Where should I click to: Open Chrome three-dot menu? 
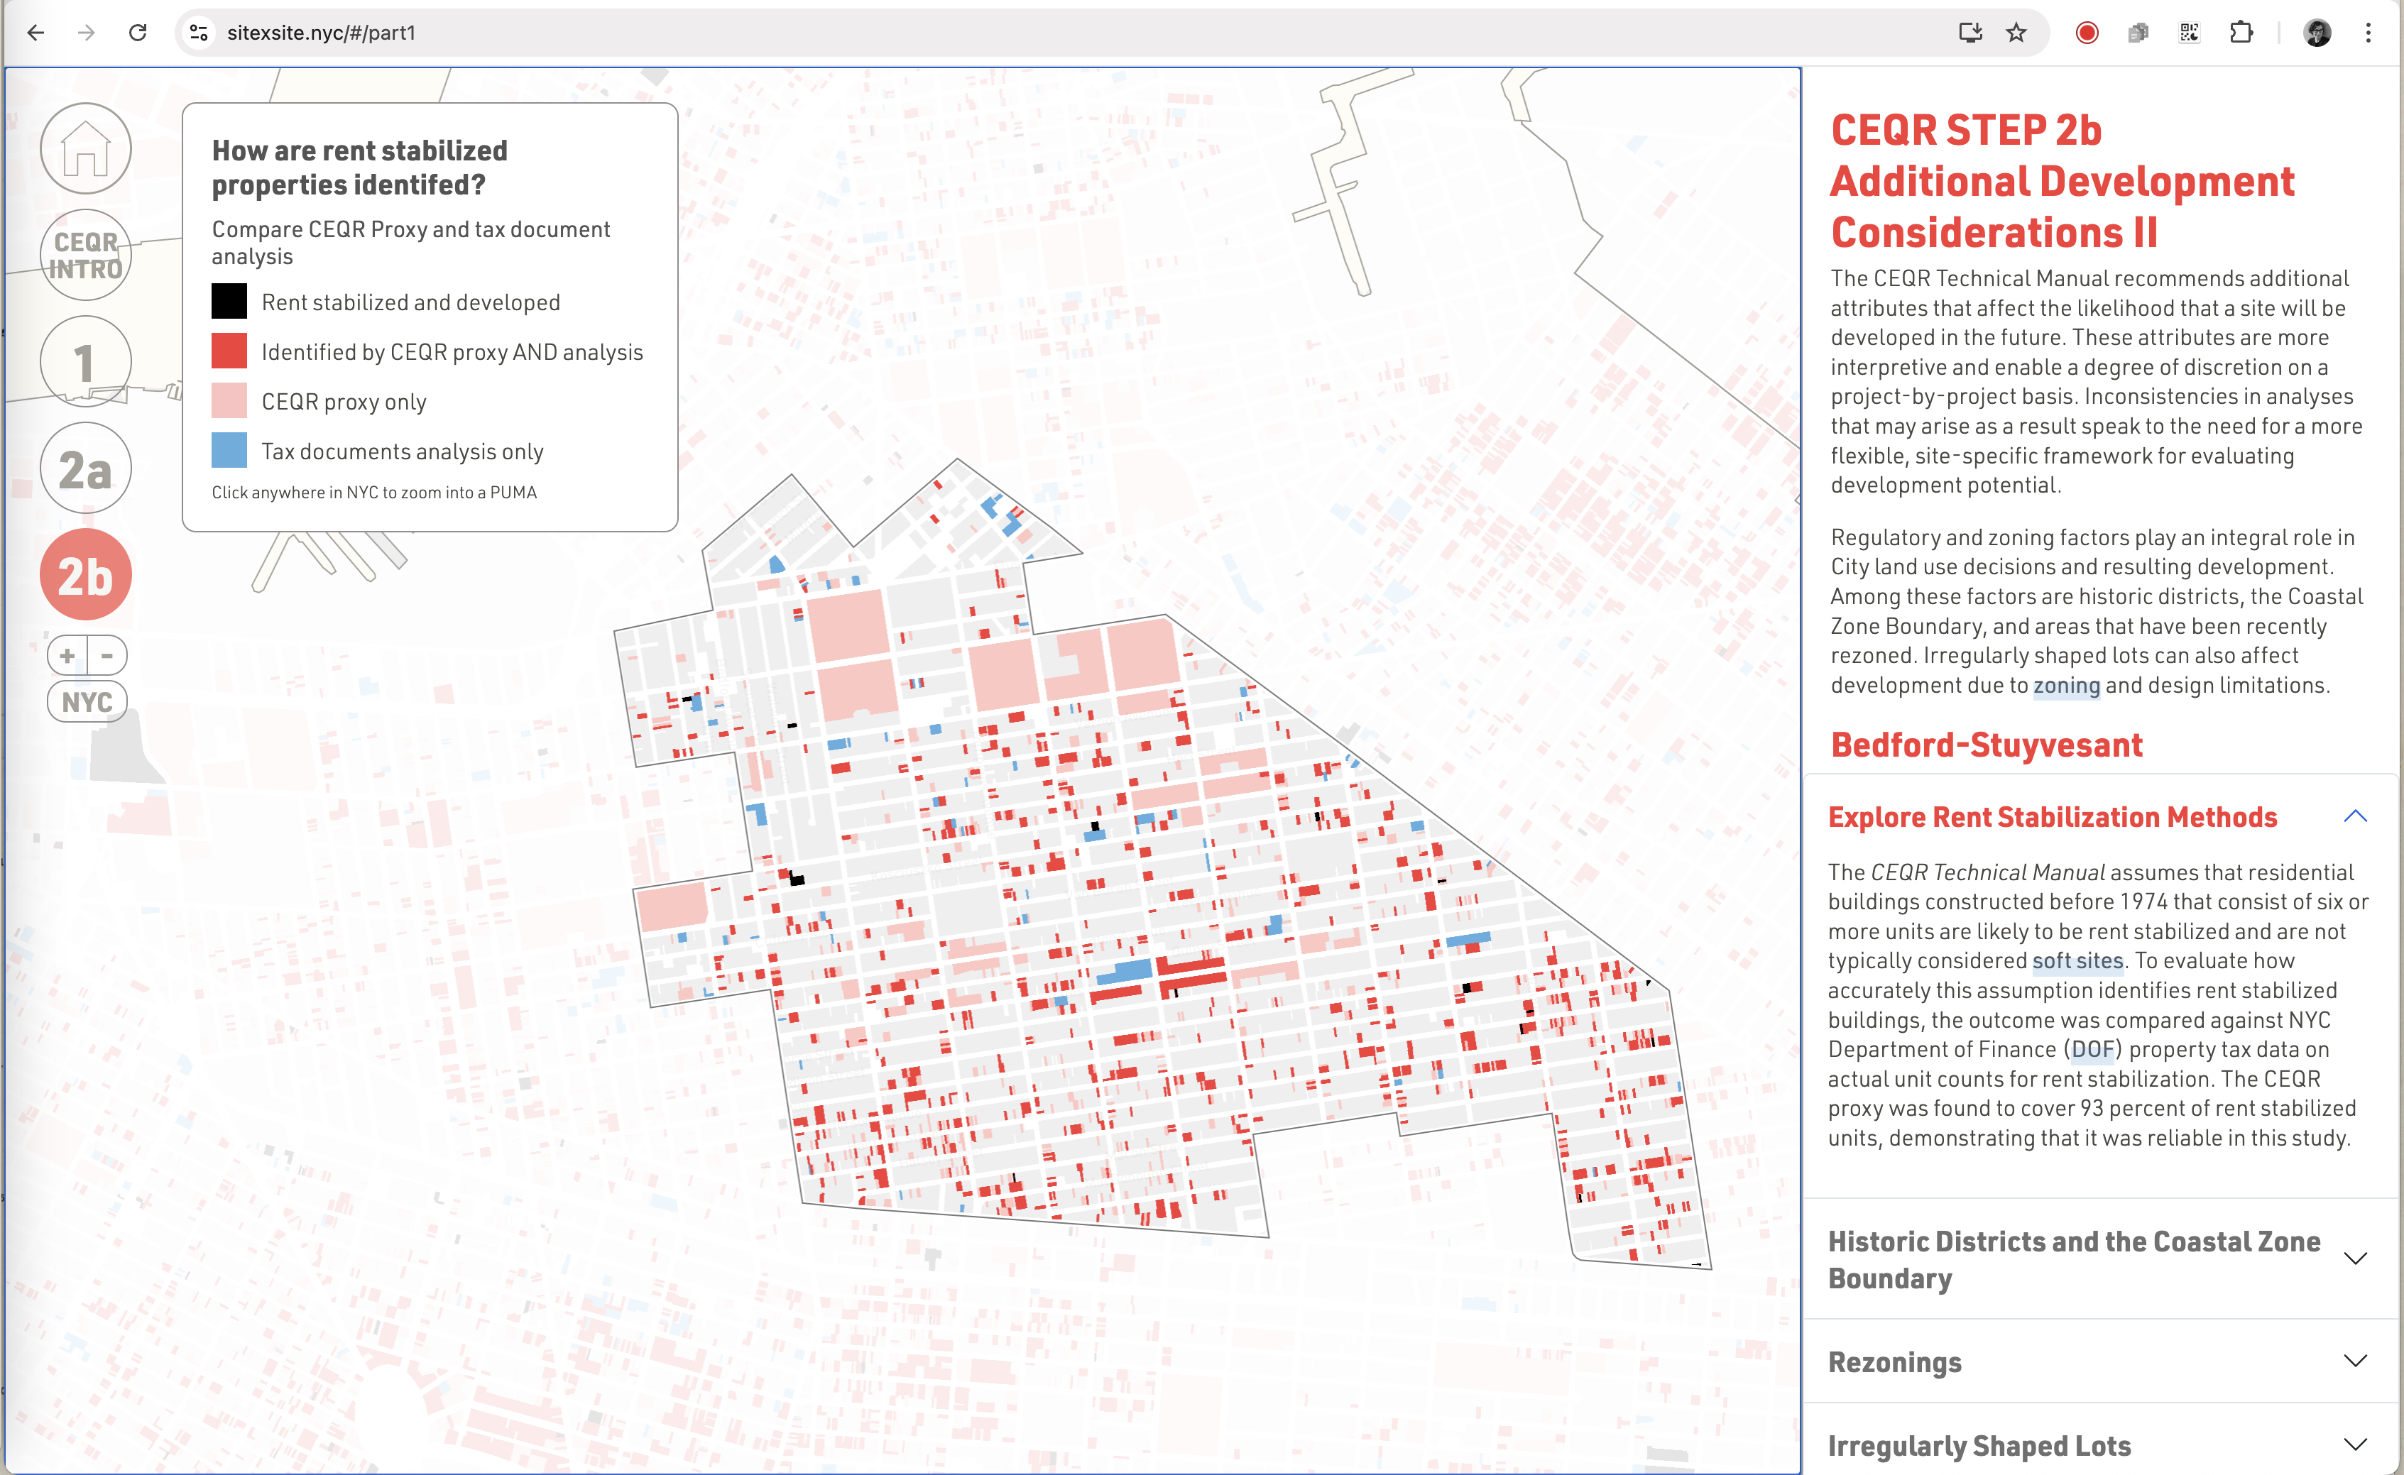[2368, 32]
